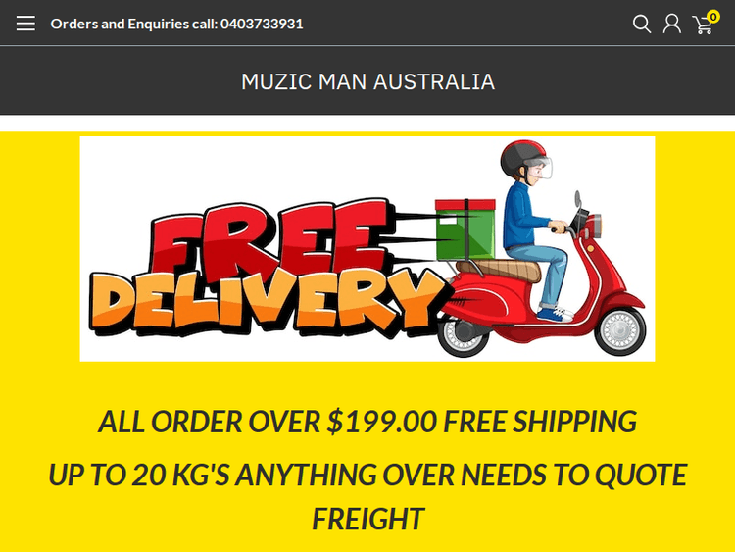The image size is (735, 552).
Task: View the shopping cart icon
Action: [x=703, y=25]
